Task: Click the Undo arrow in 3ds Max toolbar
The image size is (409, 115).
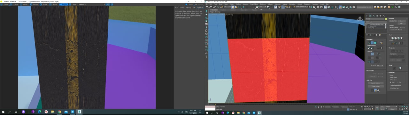Action: (x=207, y=7)
